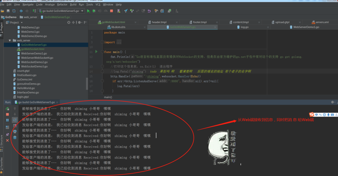Screen dimensions: 338x176
Task: Switch to the header.tmpl tab
Action: [159, 22]
